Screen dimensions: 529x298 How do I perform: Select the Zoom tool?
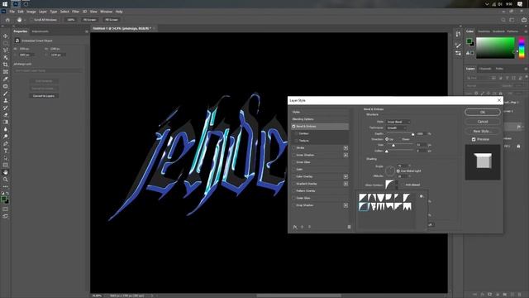pyautogui.click(x=6, y=180)
